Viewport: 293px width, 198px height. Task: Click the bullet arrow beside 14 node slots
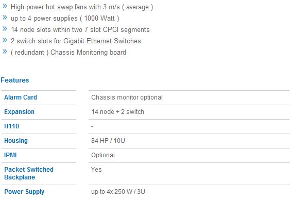(x=5, y=29)
